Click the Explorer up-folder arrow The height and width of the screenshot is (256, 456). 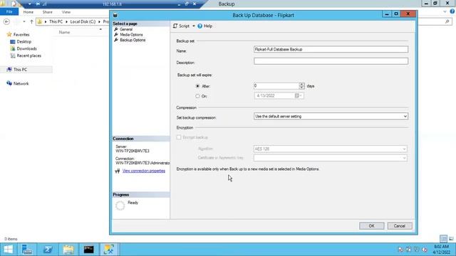(31, 22)
